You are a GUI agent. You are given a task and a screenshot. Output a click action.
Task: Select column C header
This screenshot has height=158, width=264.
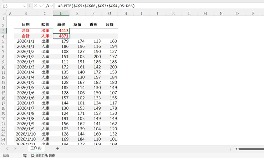pos(45,13)
